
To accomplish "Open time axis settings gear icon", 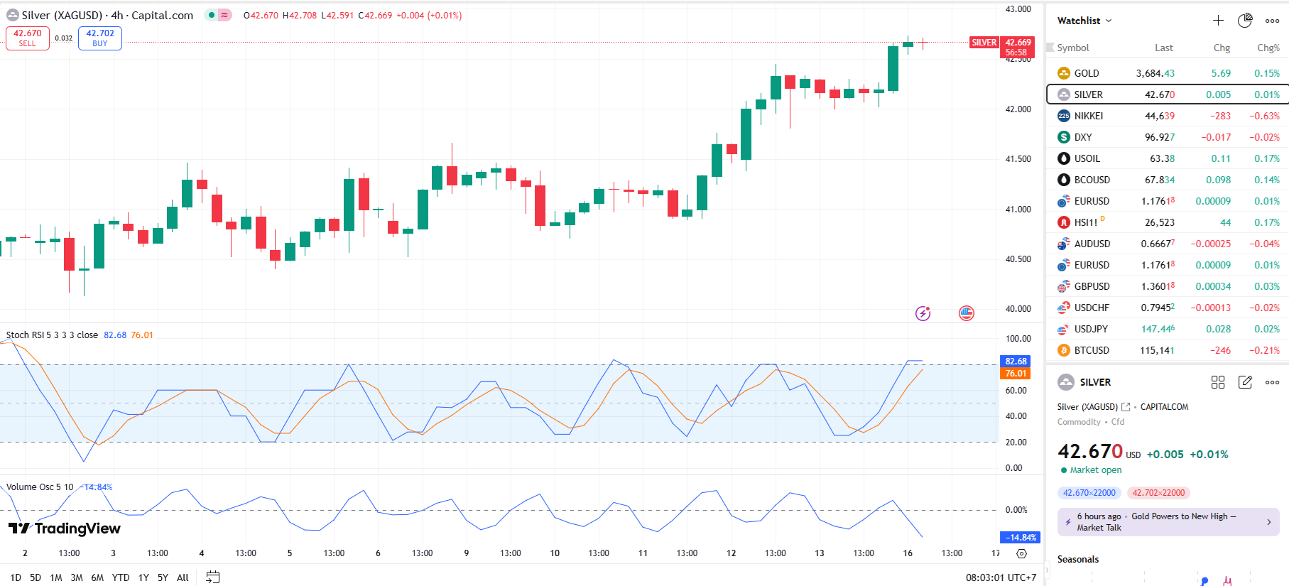I will pos(1021,553).
